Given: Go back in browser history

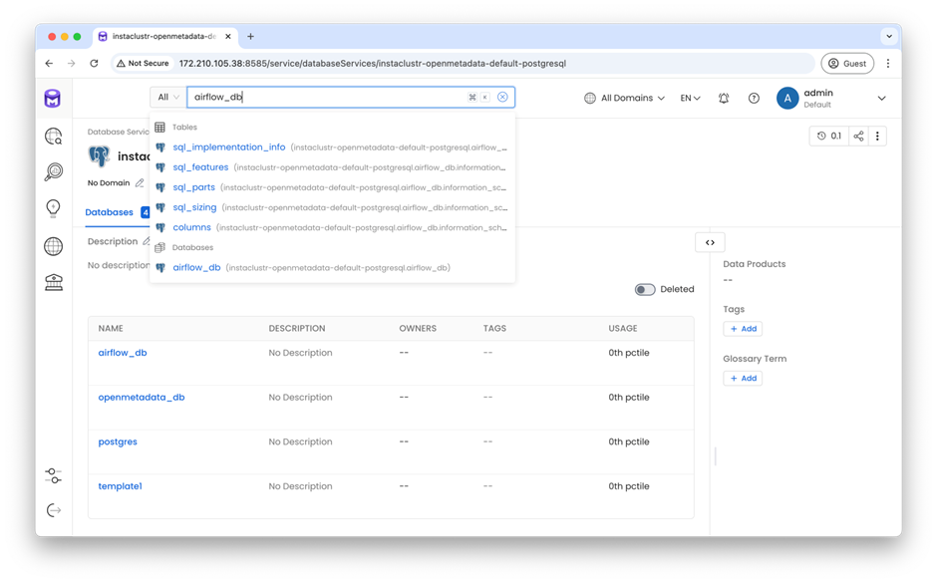Looking at the screenshot, I should pos(49,64).
